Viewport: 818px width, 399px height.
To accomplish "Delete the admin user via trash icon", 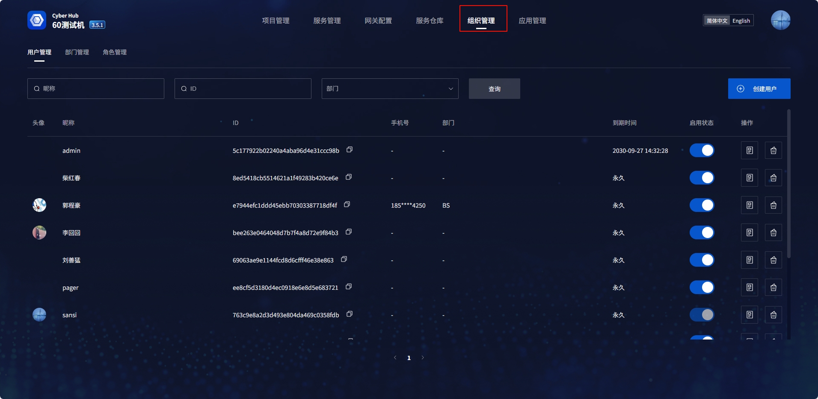I will pyautogui.click(x=773, y=150).
